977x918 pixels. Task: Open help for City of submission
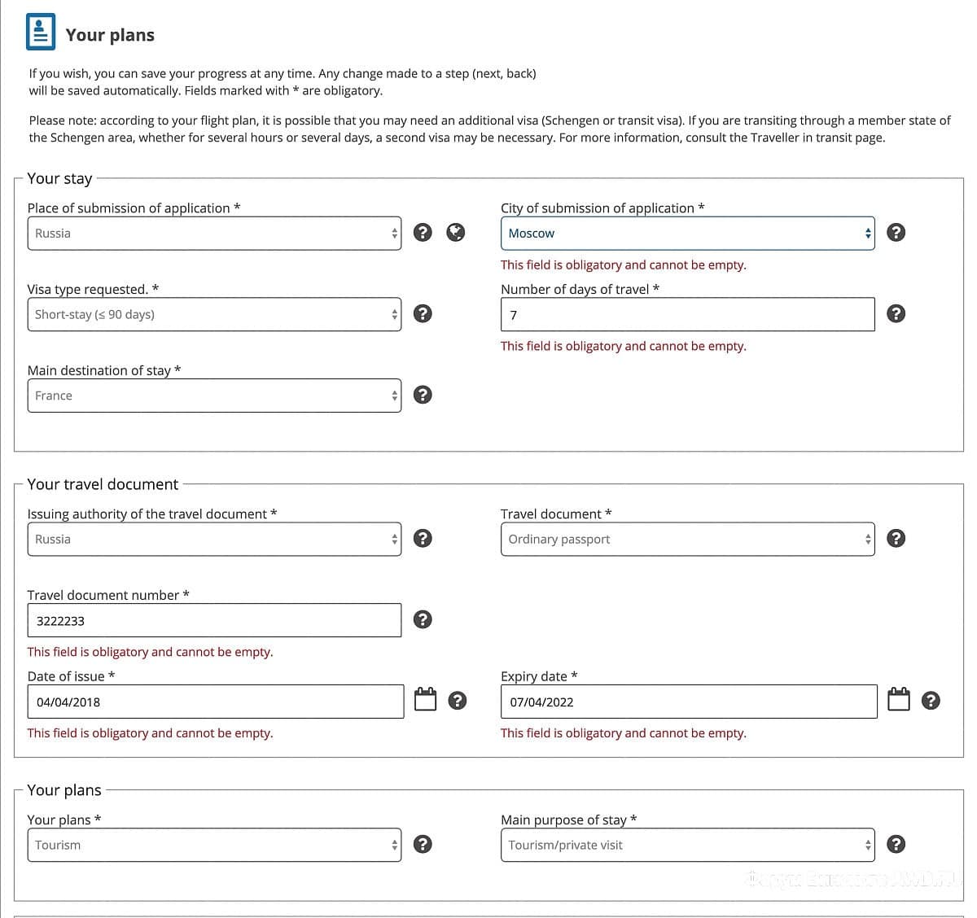(x=896, y=233)
